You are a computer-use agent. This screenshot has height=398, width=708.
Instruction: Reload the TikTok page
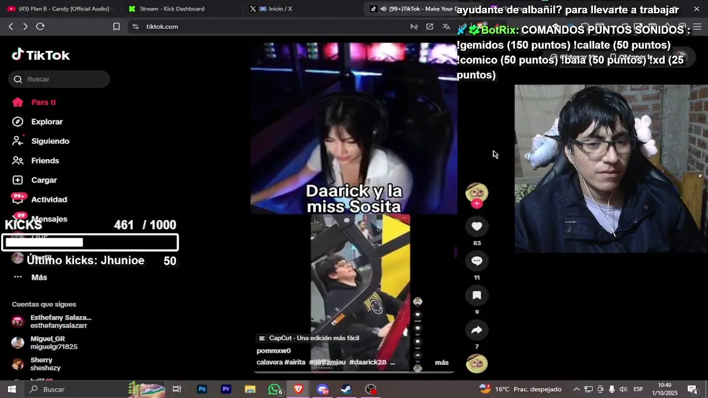pos(40,27)
